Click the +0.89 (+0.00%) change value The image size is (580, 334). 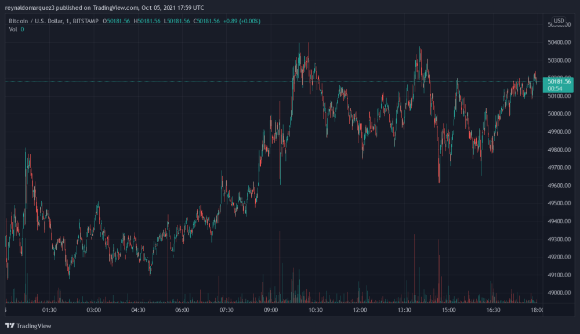click(x=242, y=21)
